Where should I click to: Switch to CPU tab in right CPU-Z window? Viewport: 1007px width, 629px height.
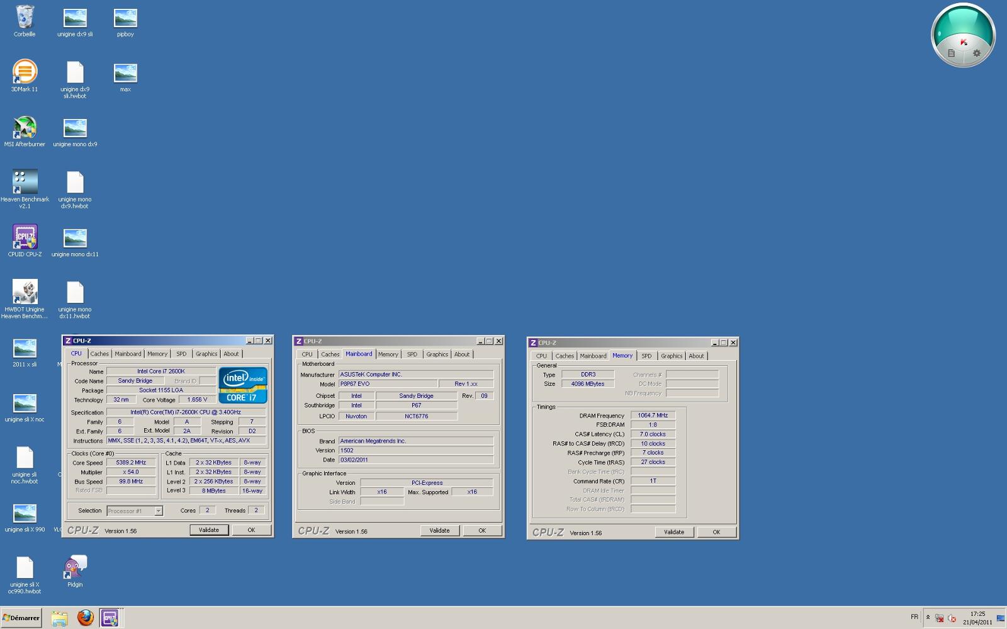tap(541, 356)
